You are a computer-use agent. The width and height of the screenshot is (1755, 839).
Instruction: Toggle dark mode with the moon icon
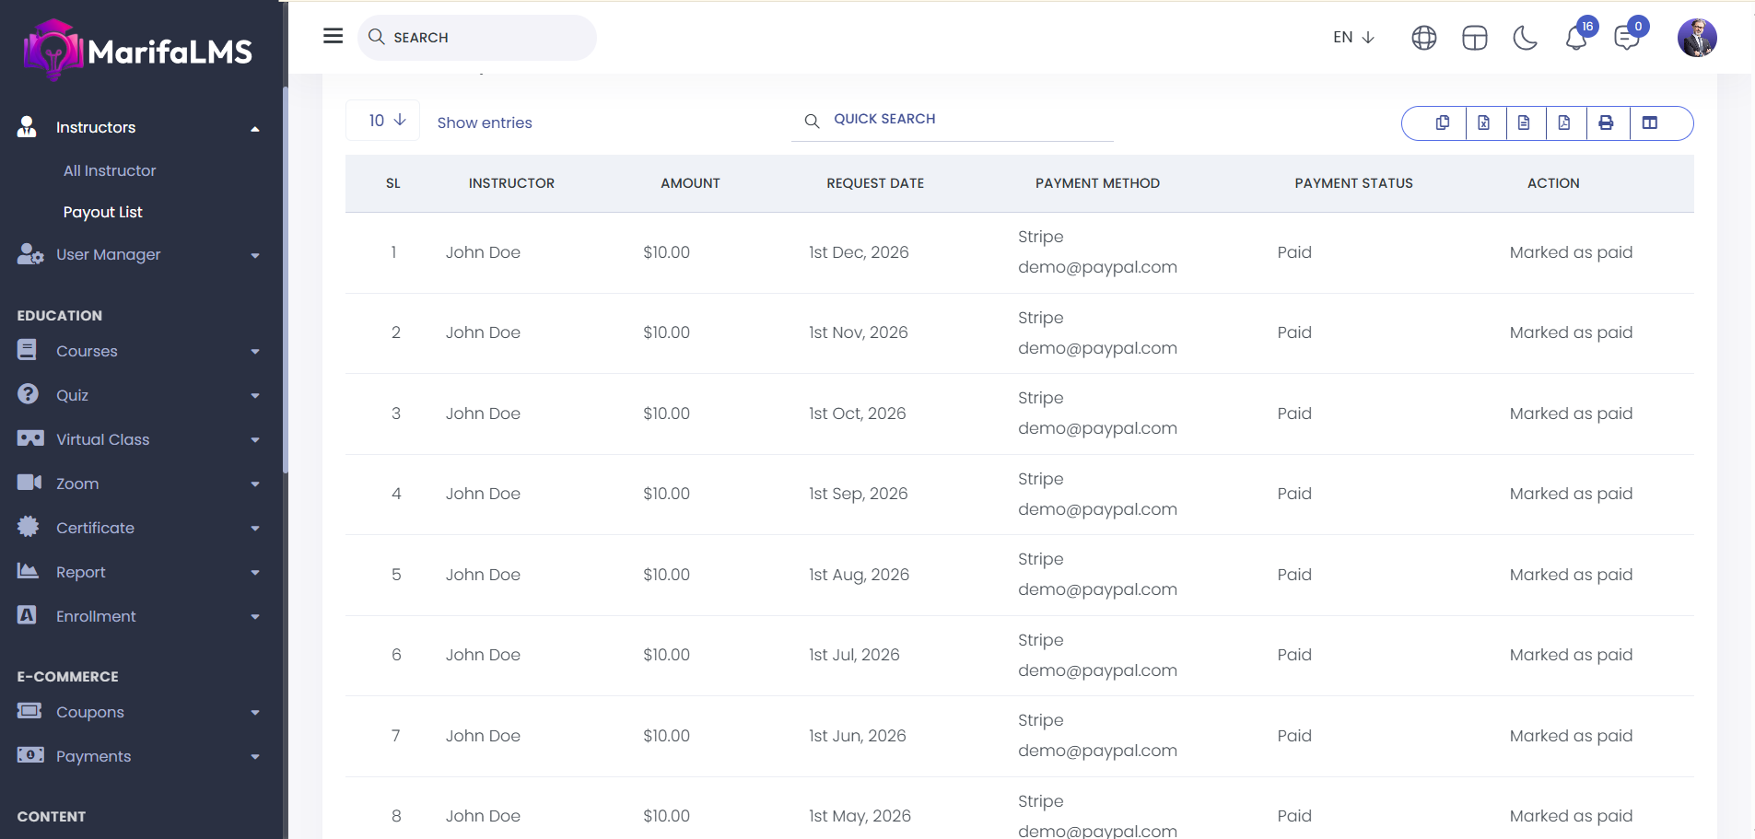coord(1526,38)
